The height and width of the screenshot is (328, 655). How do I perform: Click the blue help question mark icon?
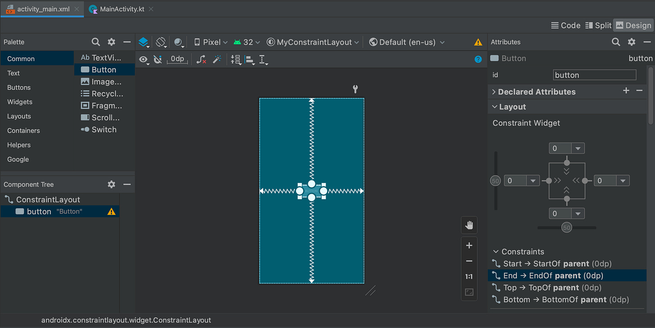coord(478,59)
